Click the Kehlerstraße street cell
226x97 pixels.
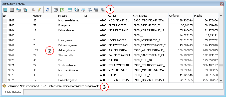pyautogui.click(x=70, y=31)
